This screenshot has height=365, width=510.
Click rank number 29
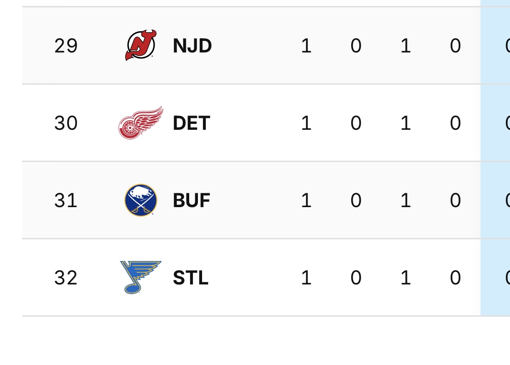[66, 46]
